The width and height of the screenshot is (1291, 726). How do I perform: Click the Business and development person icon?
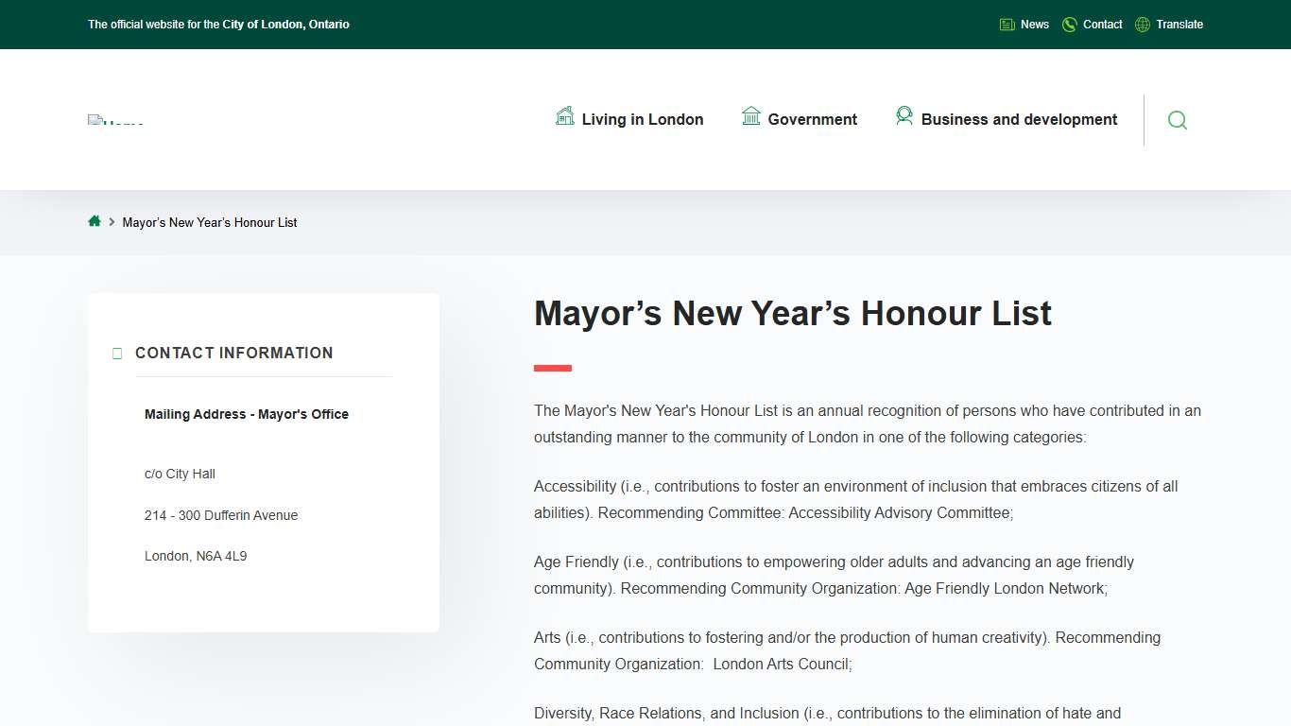(904, 115)
